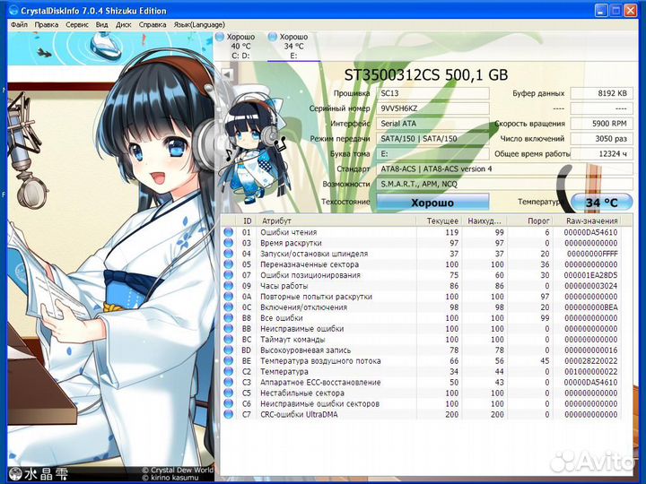Select the Часы работы attribute text

(x=284, y=286)
